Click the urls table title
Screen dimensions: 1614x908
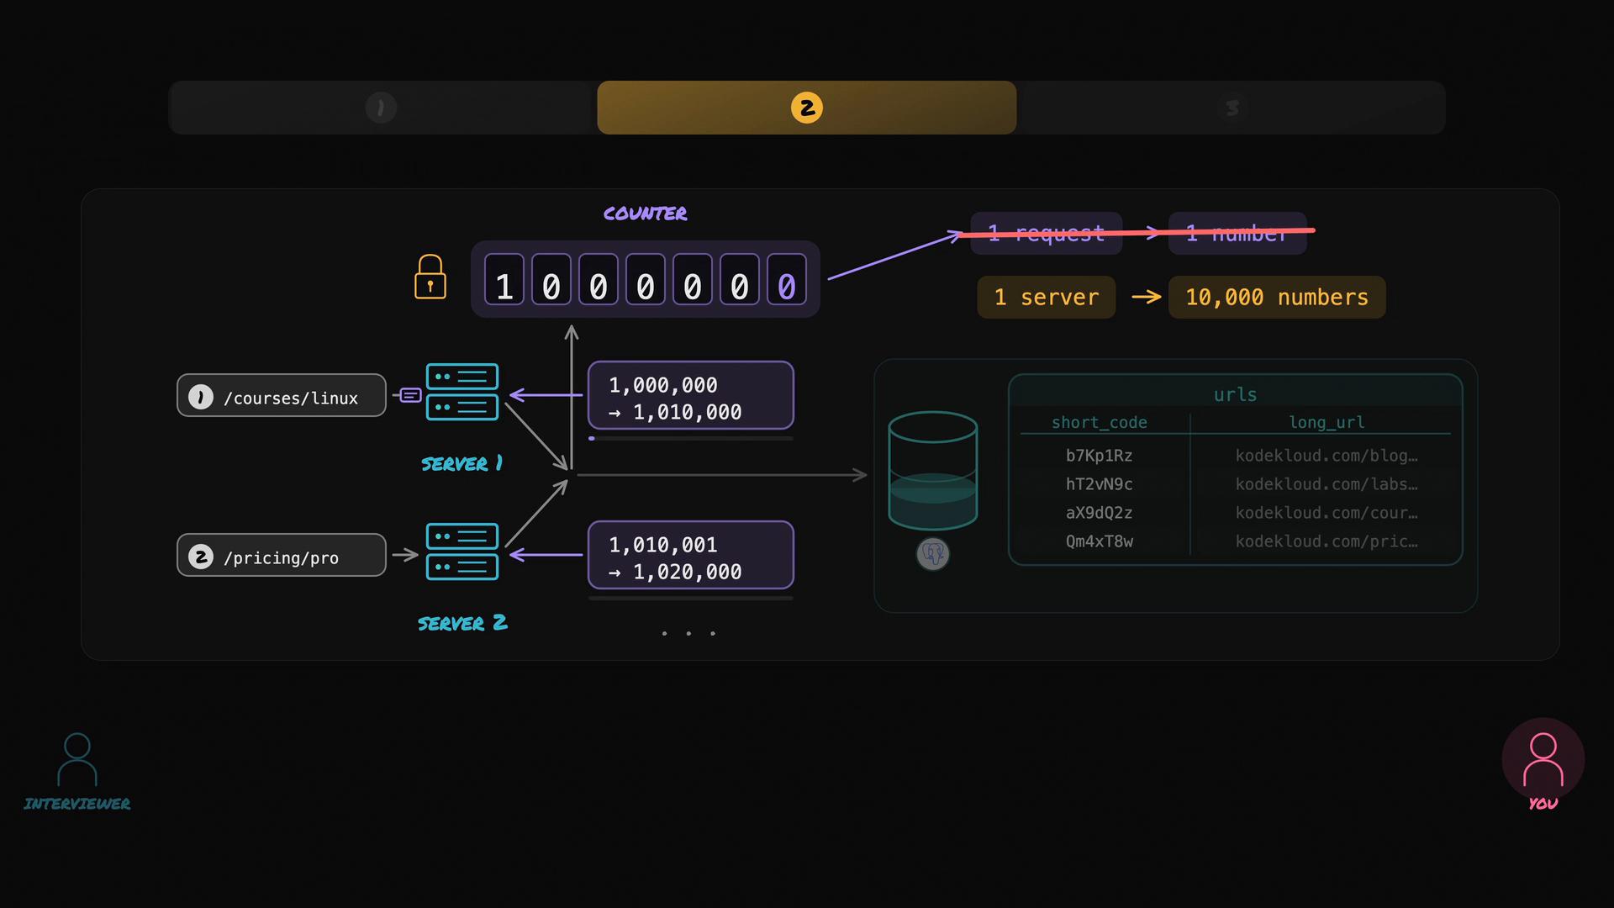coord(1235,394)
